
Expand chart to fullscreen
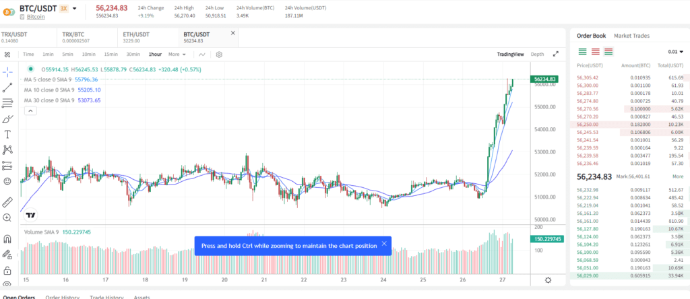pyautogui.click(x=556, y=54)
